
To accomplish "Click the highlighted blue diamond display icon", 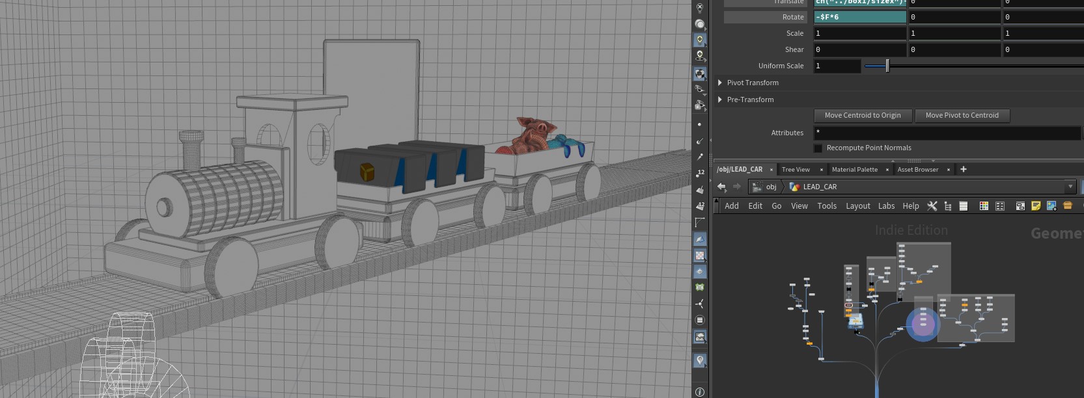I will point(700,271).
